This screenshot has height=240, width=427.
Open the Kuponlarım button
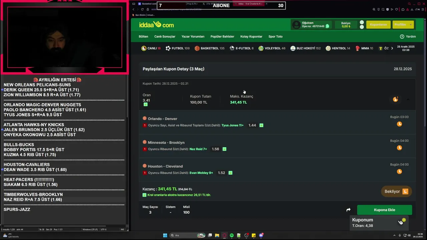coord(378,25)
